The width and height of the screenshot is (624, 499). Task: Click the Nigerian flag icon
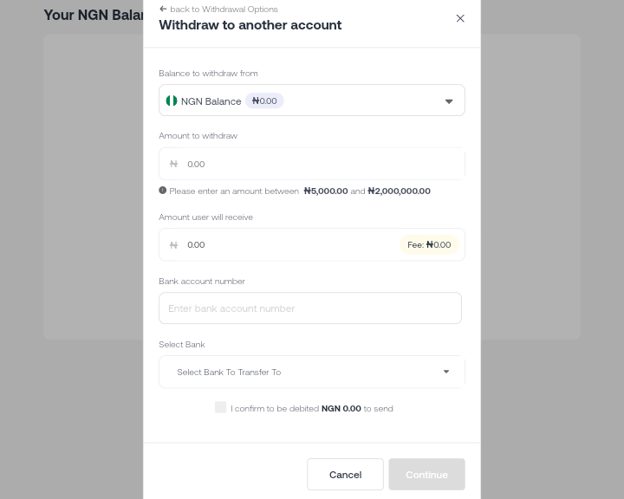coord(172,101)
